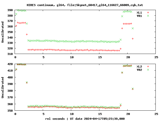This screenshot has width=161, height=121.
Task: Click the 420 tick label on bottom plot
Action: [10, 64]
